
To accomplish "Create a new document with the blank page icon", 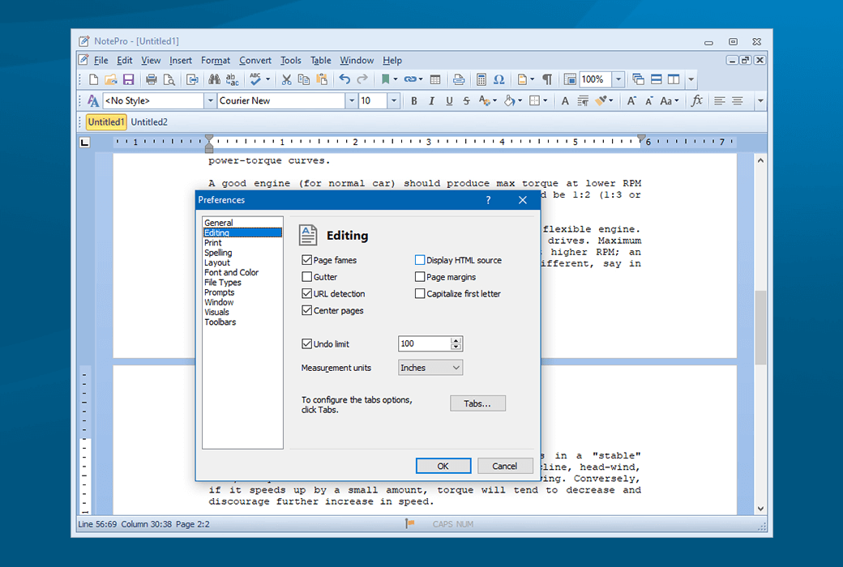I will pyautogui.click(x=93, y=79).
